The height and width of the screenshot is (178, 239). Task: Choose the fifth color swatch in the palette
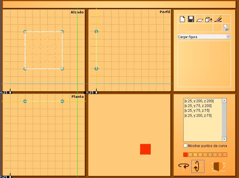205,155
